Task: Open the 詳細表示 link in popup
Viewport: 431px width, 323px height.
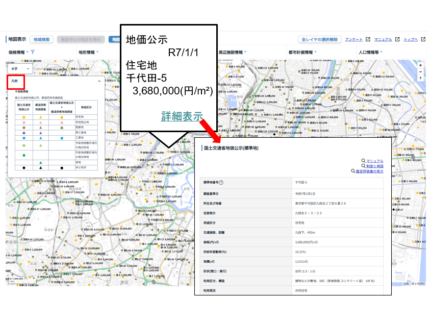Action: pos(182,115)
